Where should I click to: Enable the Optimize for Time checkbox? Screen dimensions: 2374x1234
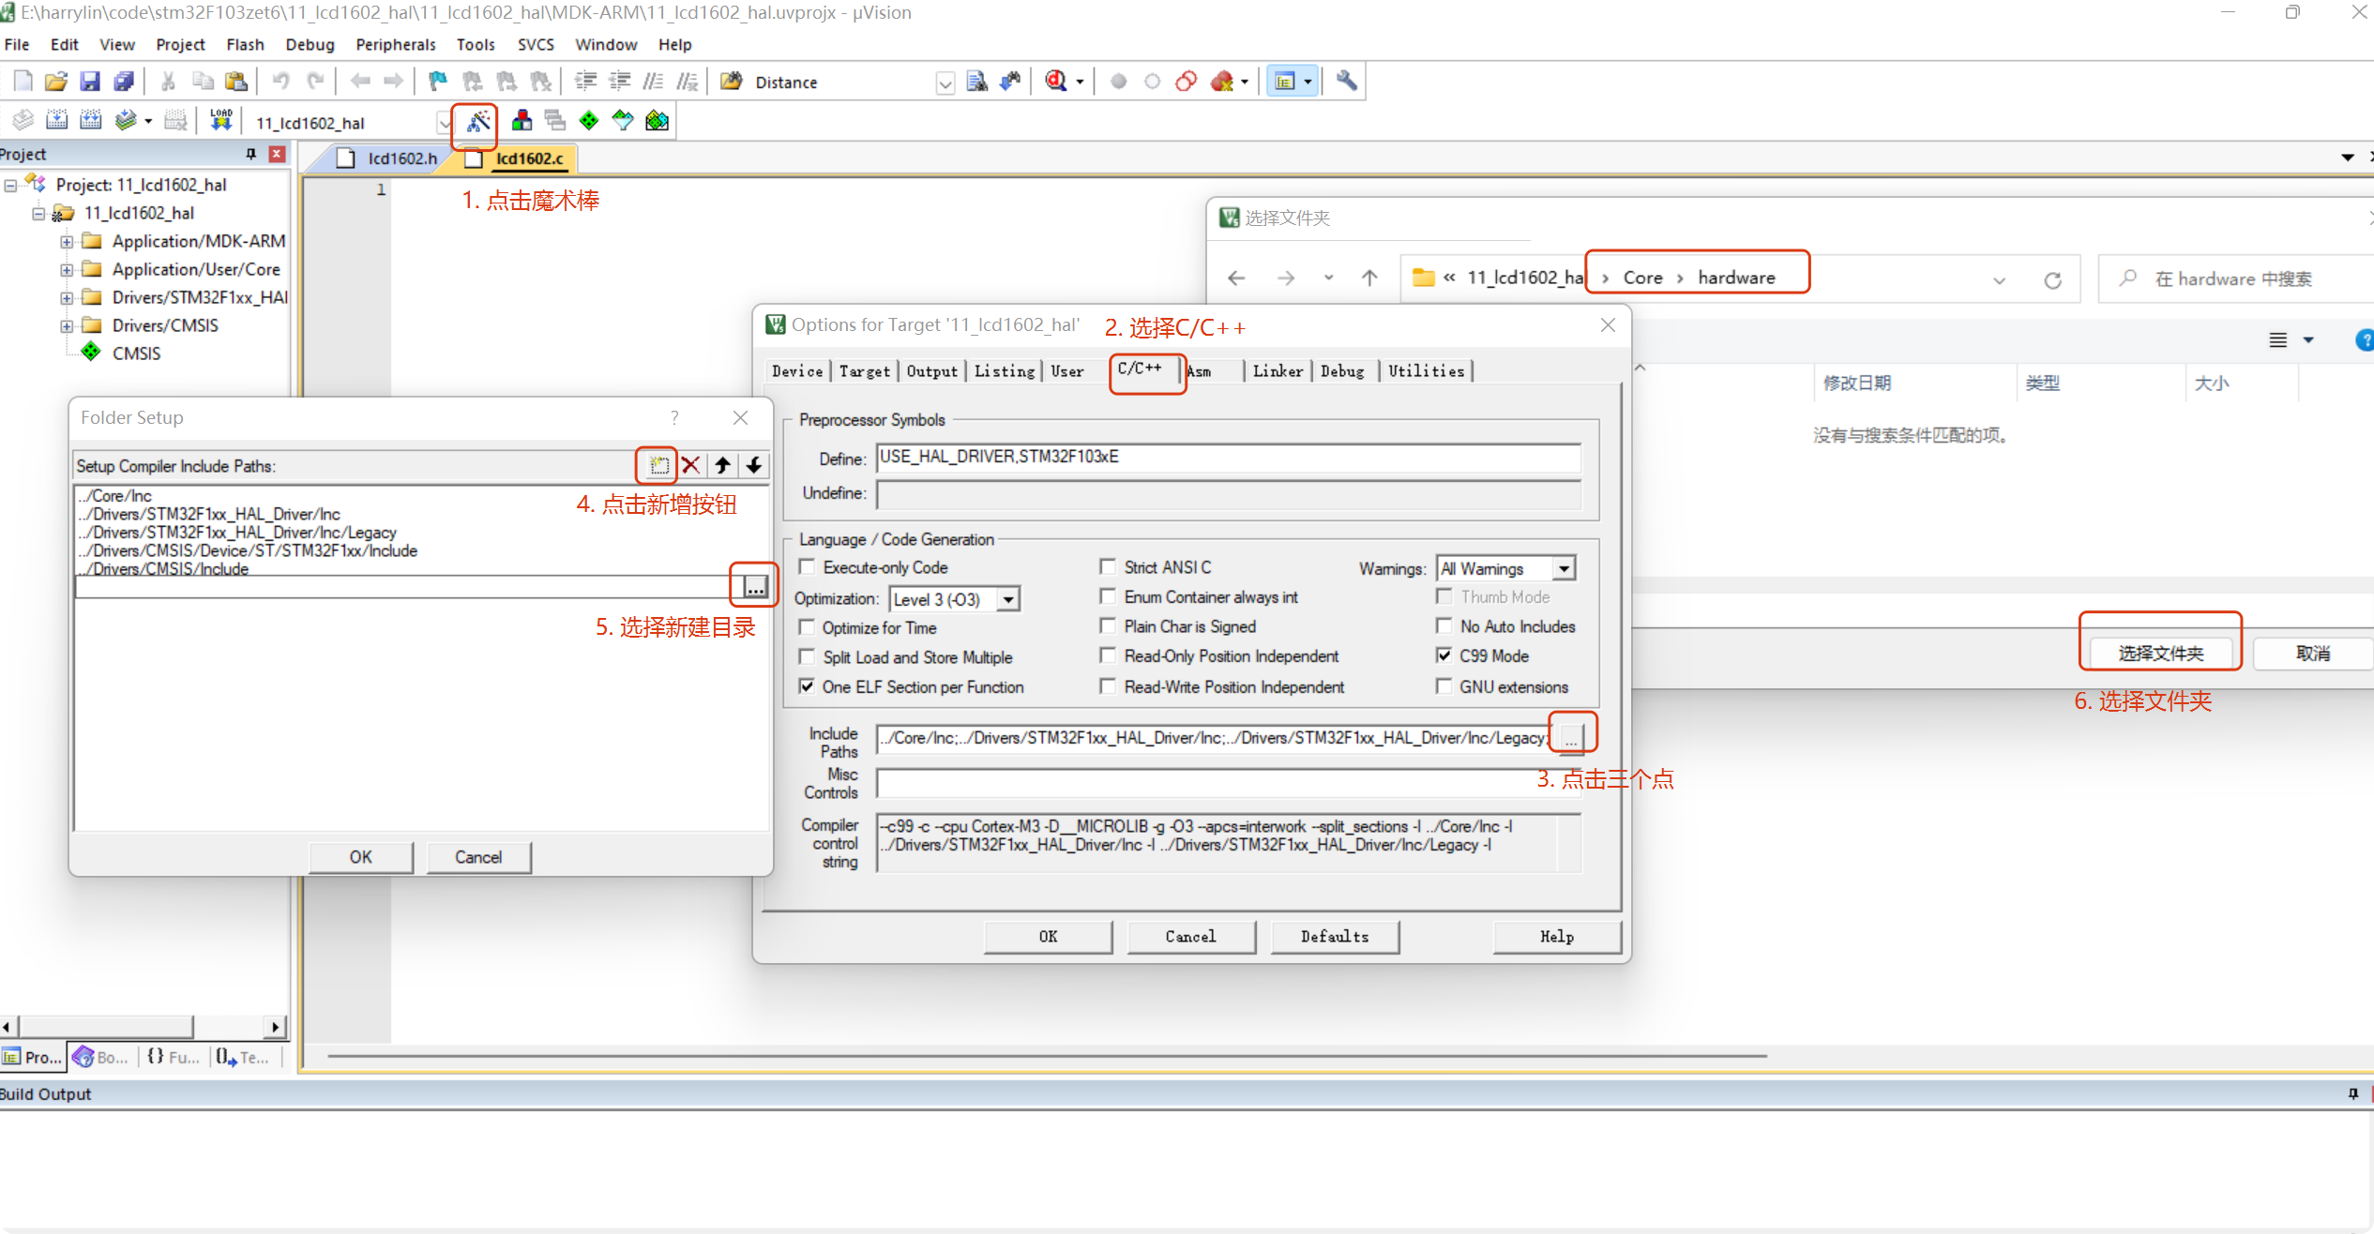pyautogui.click(x=807, y=627)
